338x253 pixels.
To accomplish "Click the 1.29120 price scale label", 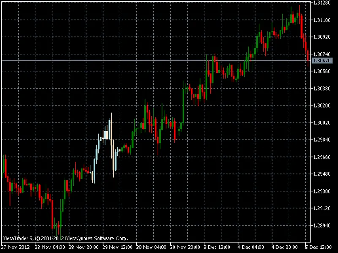I will [x=322, y=208].
